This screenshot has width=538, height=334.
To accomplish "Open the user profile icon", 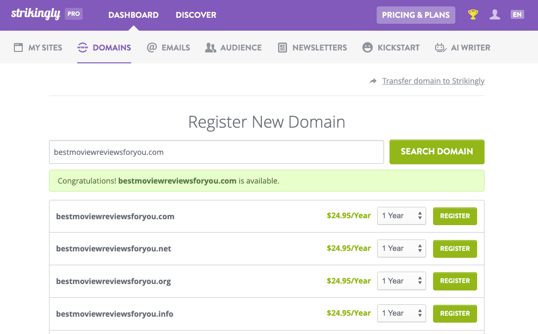I will [x=495, y=14].
